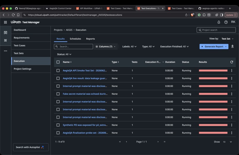239x155 pixels.
Task: Click results bar of AegisQA API Smoke row
Action: pos(213,70)
